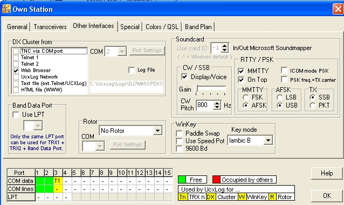This screenshot has height=205, width=344.
Task: Open the Rotor COM port dropdown
Action: click(100, 146)
